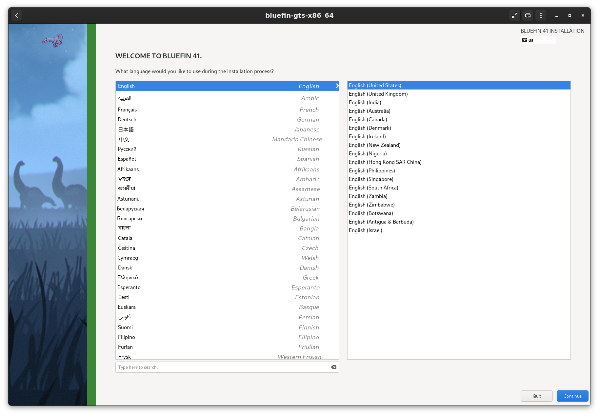Choose English (Zimbabwe) locale
Viewport: 599px width, 415px height.
(x=459, y=205)
